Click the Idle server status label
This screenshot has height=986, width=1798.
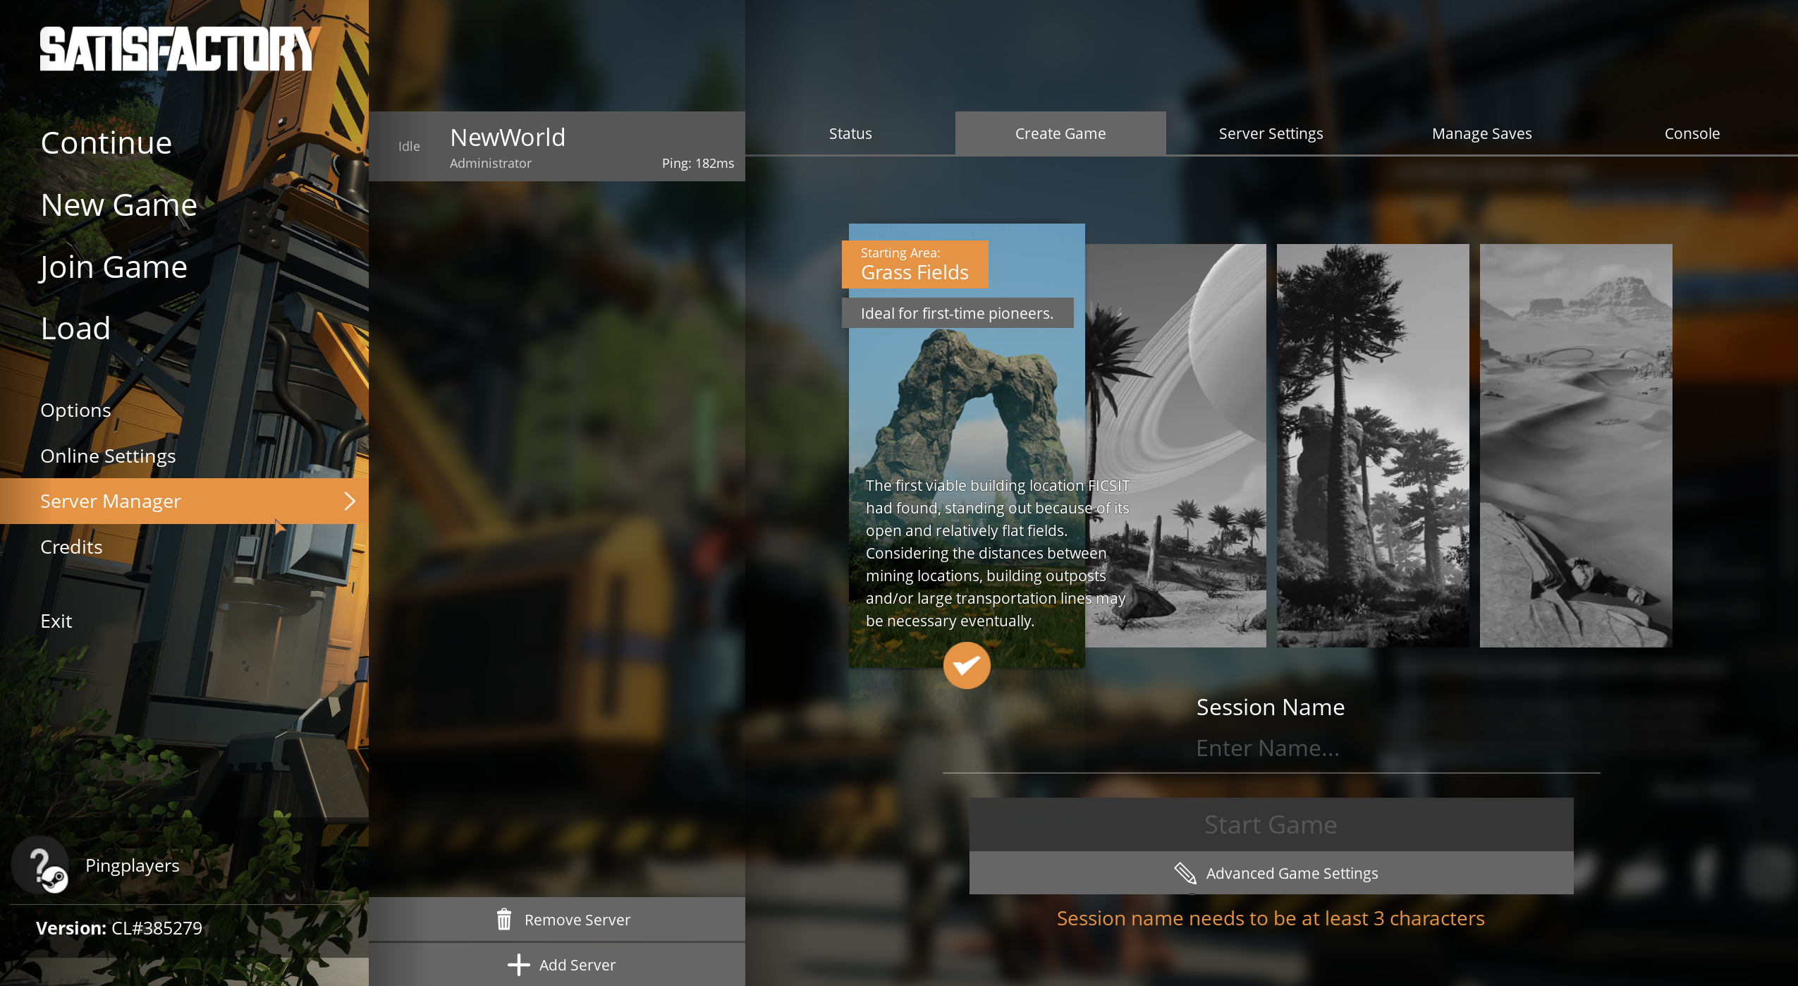click(x=409, y=146)
